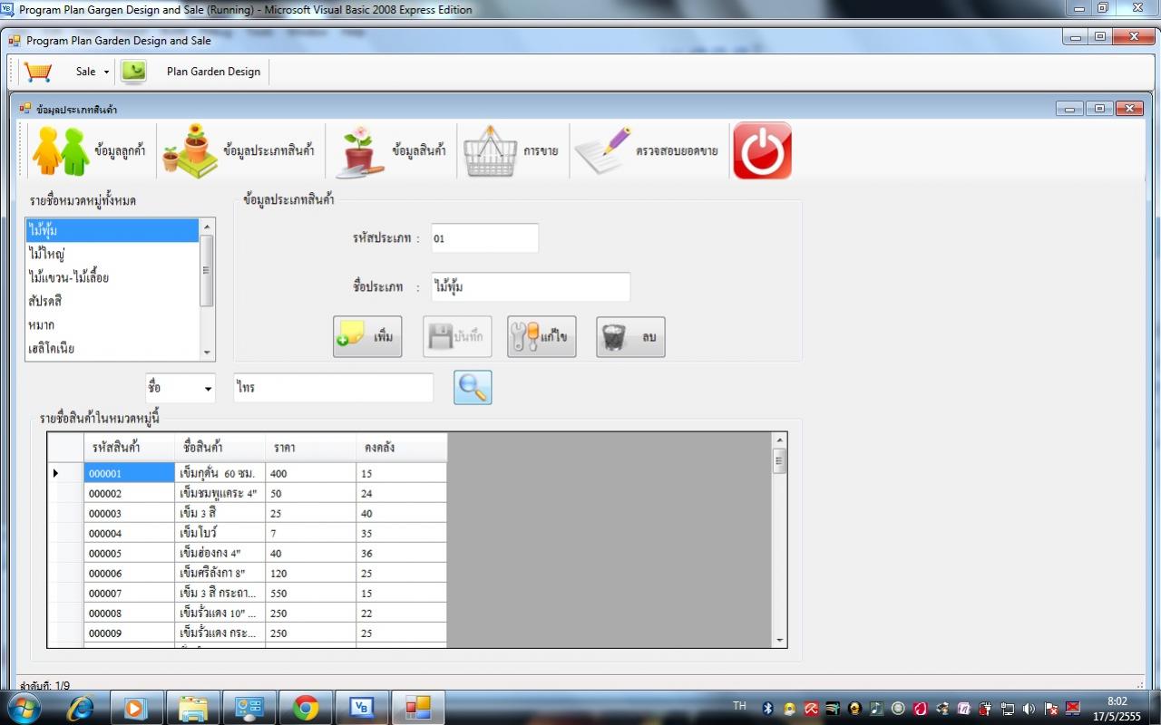Open product data (ข้อมูลสินค้า) toolbar button

coord(393,150)
